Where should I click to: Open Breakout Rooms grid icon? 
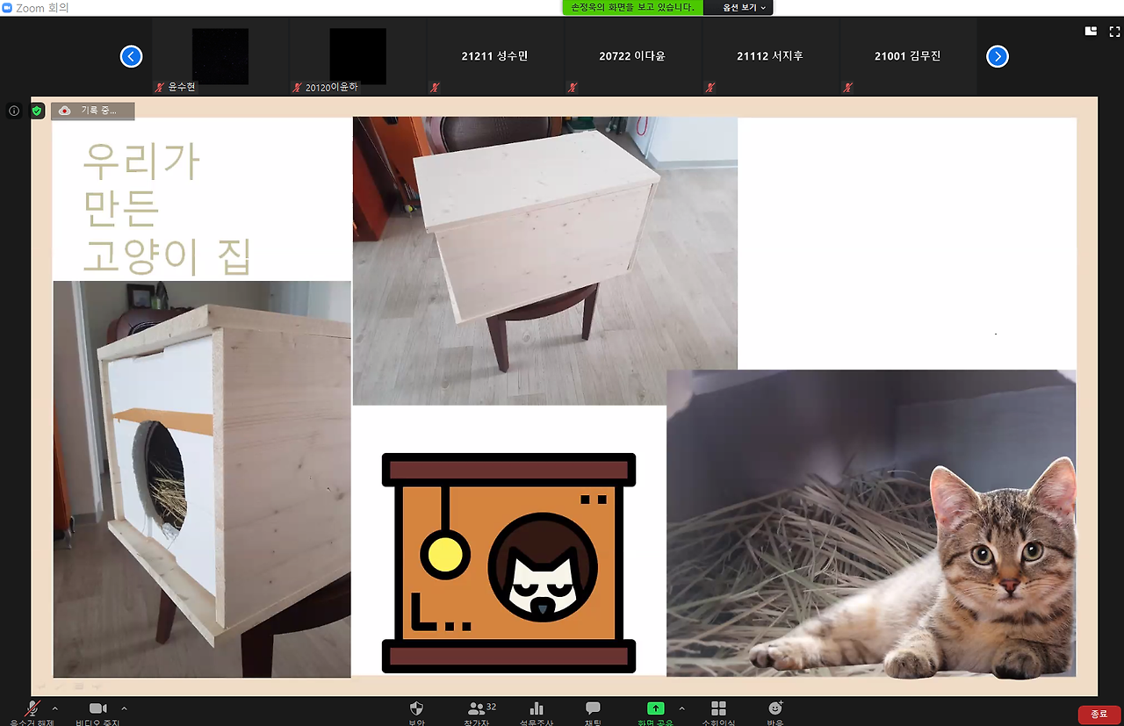718,711
